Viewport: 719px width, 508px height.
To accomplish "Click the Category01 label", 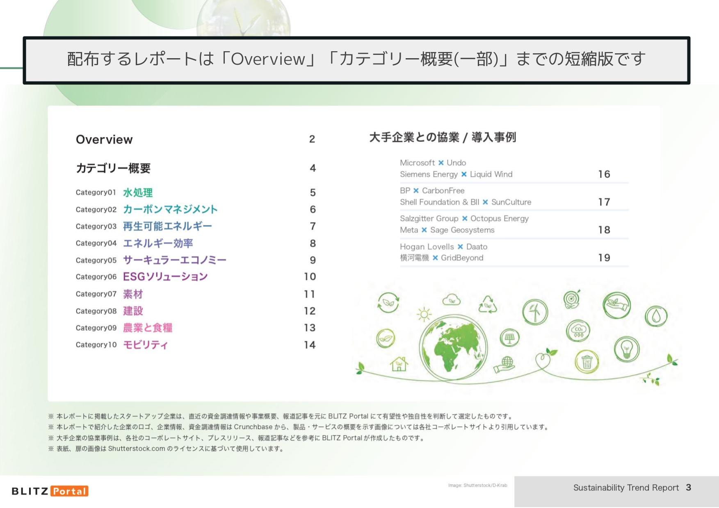I will click(96, 193).
